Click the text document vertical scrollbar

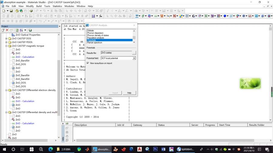click(x=270, y=76)
